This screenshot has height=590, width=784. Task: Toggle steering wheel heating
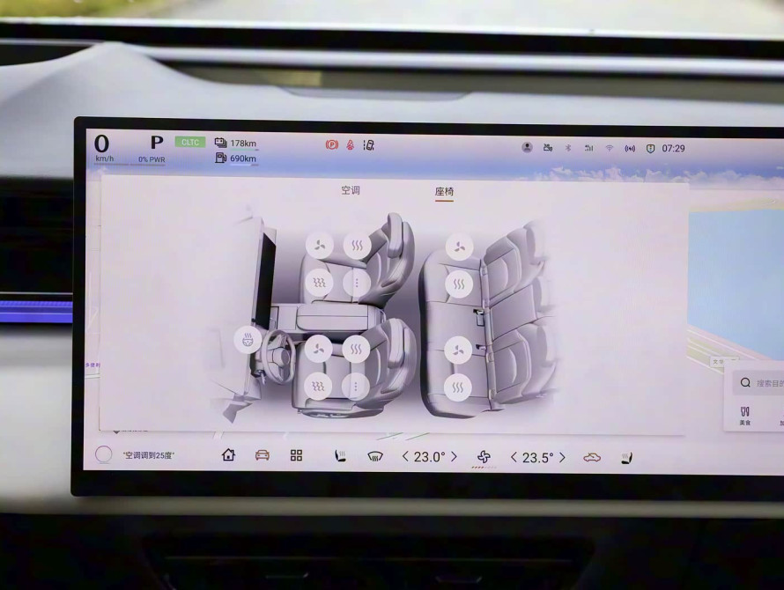[248, 339]
